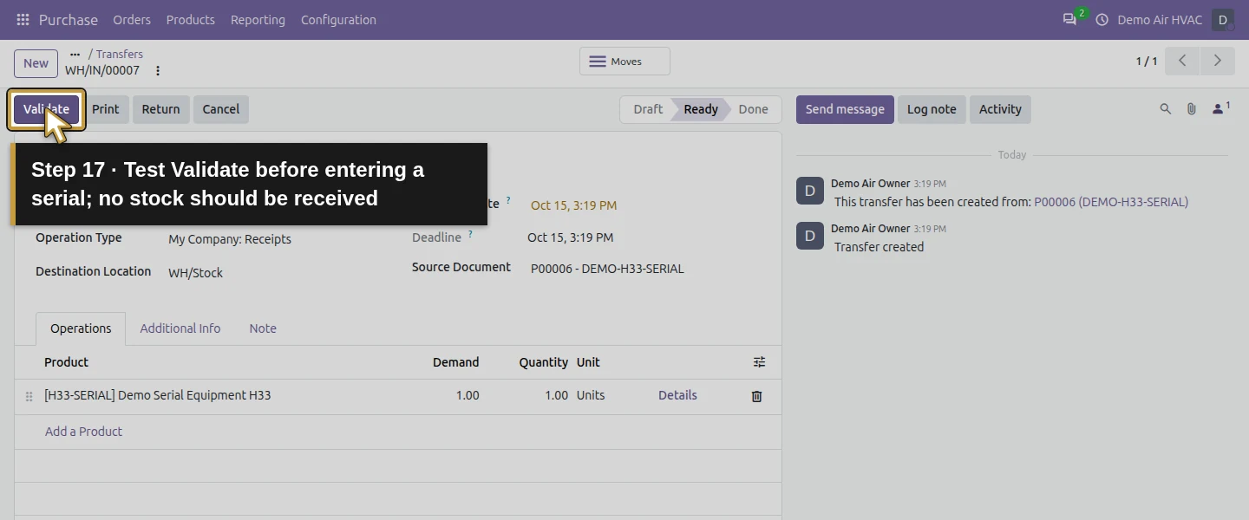
Task: Sort by the Product column header
Action: tap(66, 362)
